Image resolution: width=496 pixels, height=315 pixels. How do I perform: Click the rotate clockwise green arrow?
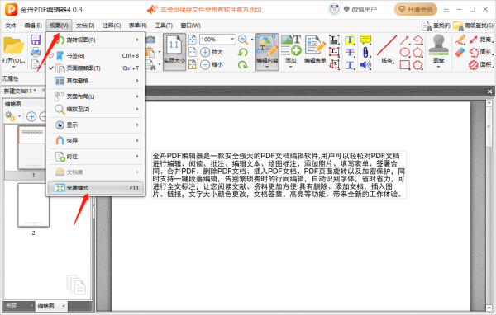242,64
